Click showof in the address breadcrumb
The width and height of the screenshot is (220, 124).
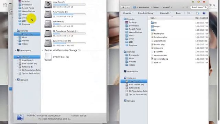pos(166,7)
